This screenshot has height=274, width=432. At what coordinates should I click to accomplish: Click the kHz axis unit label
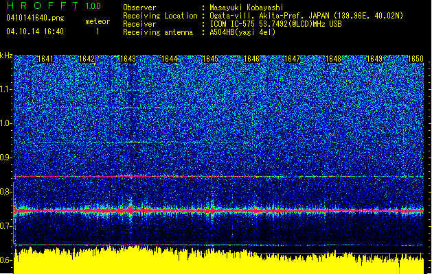point(6,55)
